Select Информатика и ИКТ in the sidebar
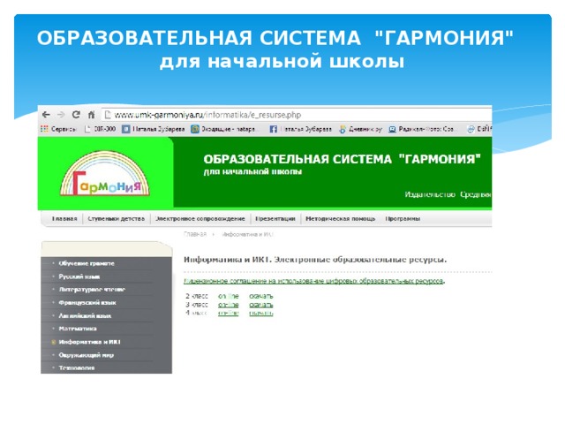The image size is (565, 424). pos(89,342)
